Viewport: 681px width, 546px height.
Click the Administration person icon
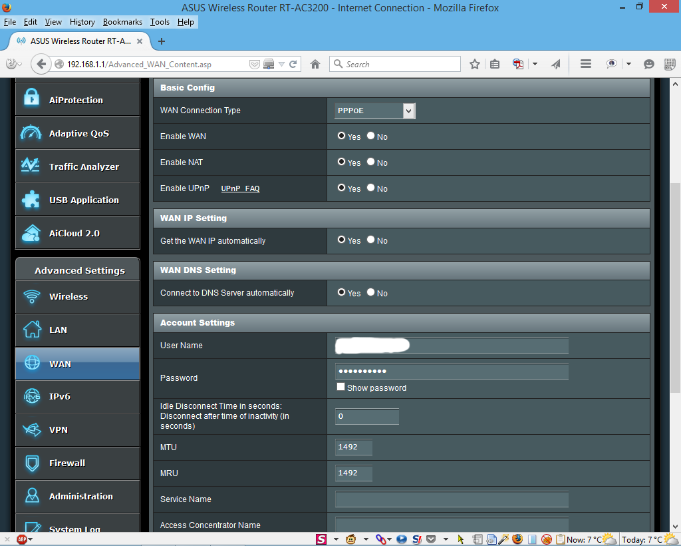pyautogui.click(x=32, y=495)
